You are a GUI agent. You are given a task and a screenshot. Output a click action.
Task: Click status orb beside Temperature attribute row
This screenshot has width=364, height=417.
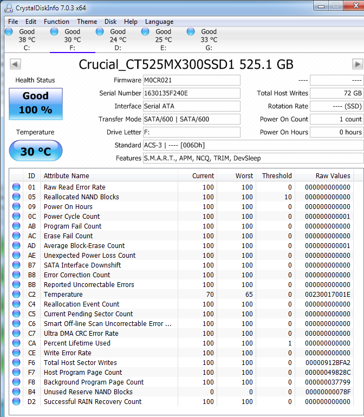(16, 295)
